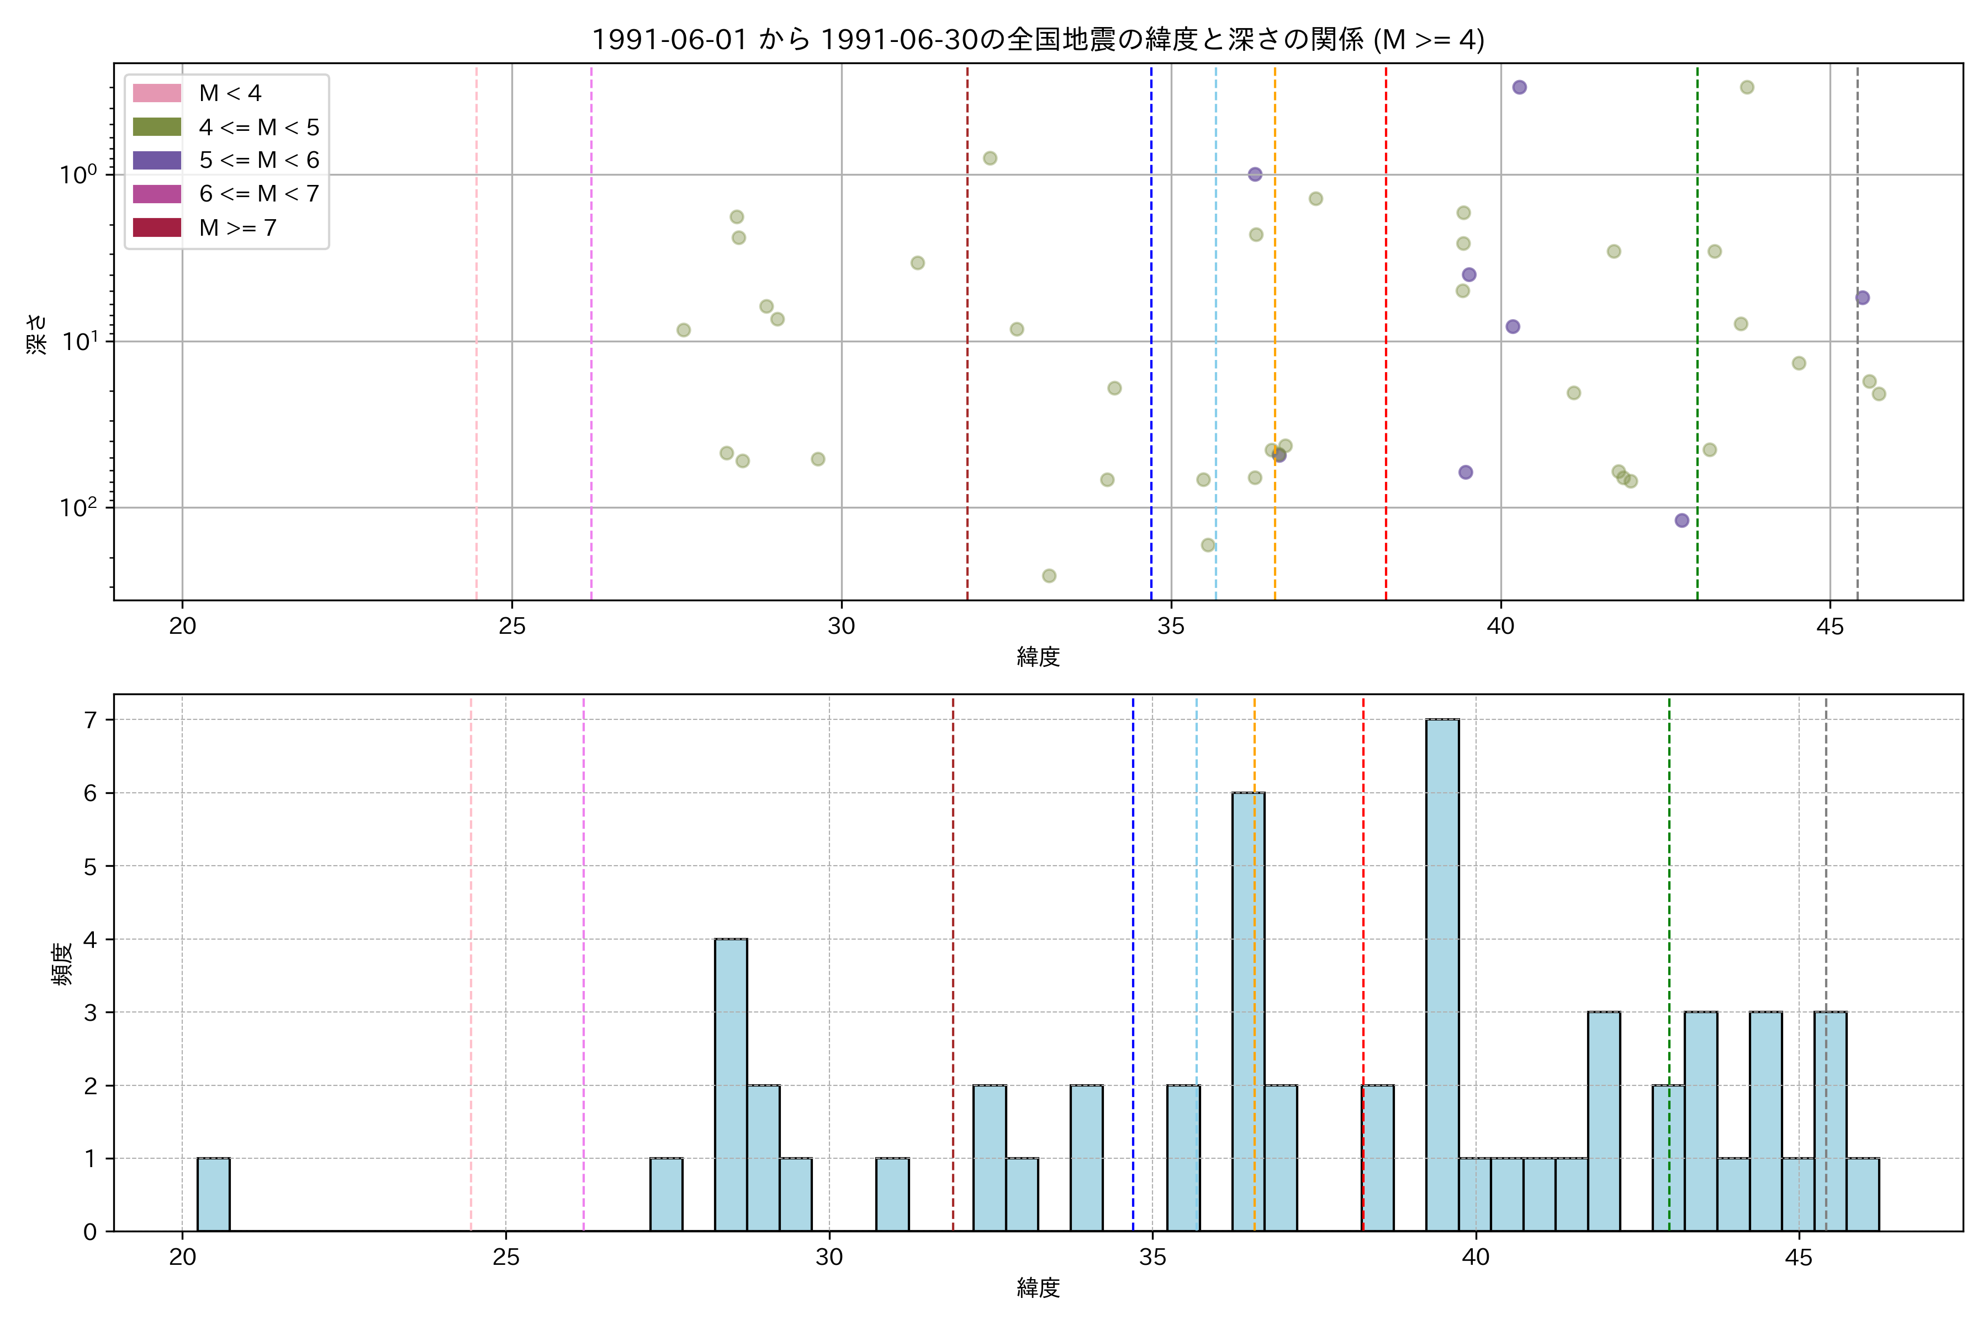The width and height of the screenshot is (1988, 1325).
Task: Click the purple '5 <= M < 6' legend swatch
Action: [x=156, y=161]
